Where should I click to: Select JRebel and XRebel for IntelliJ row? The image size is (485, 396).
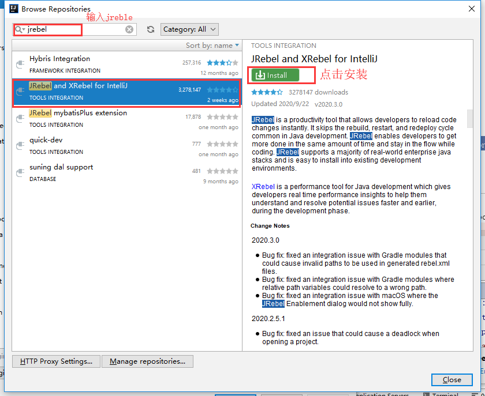click(127, 93)
